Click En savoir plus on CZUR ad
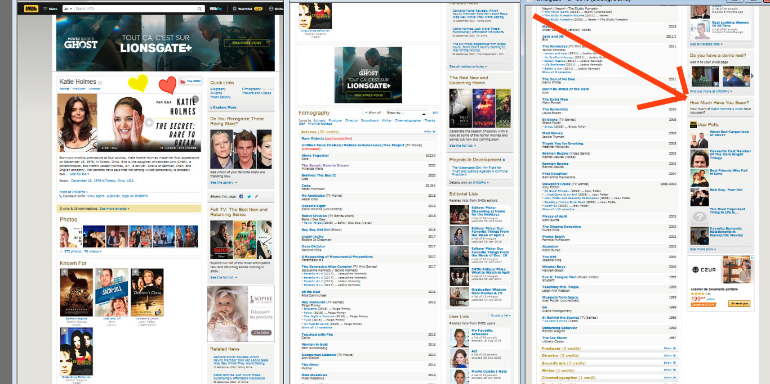The image size is (770, 384). (740, 304)
